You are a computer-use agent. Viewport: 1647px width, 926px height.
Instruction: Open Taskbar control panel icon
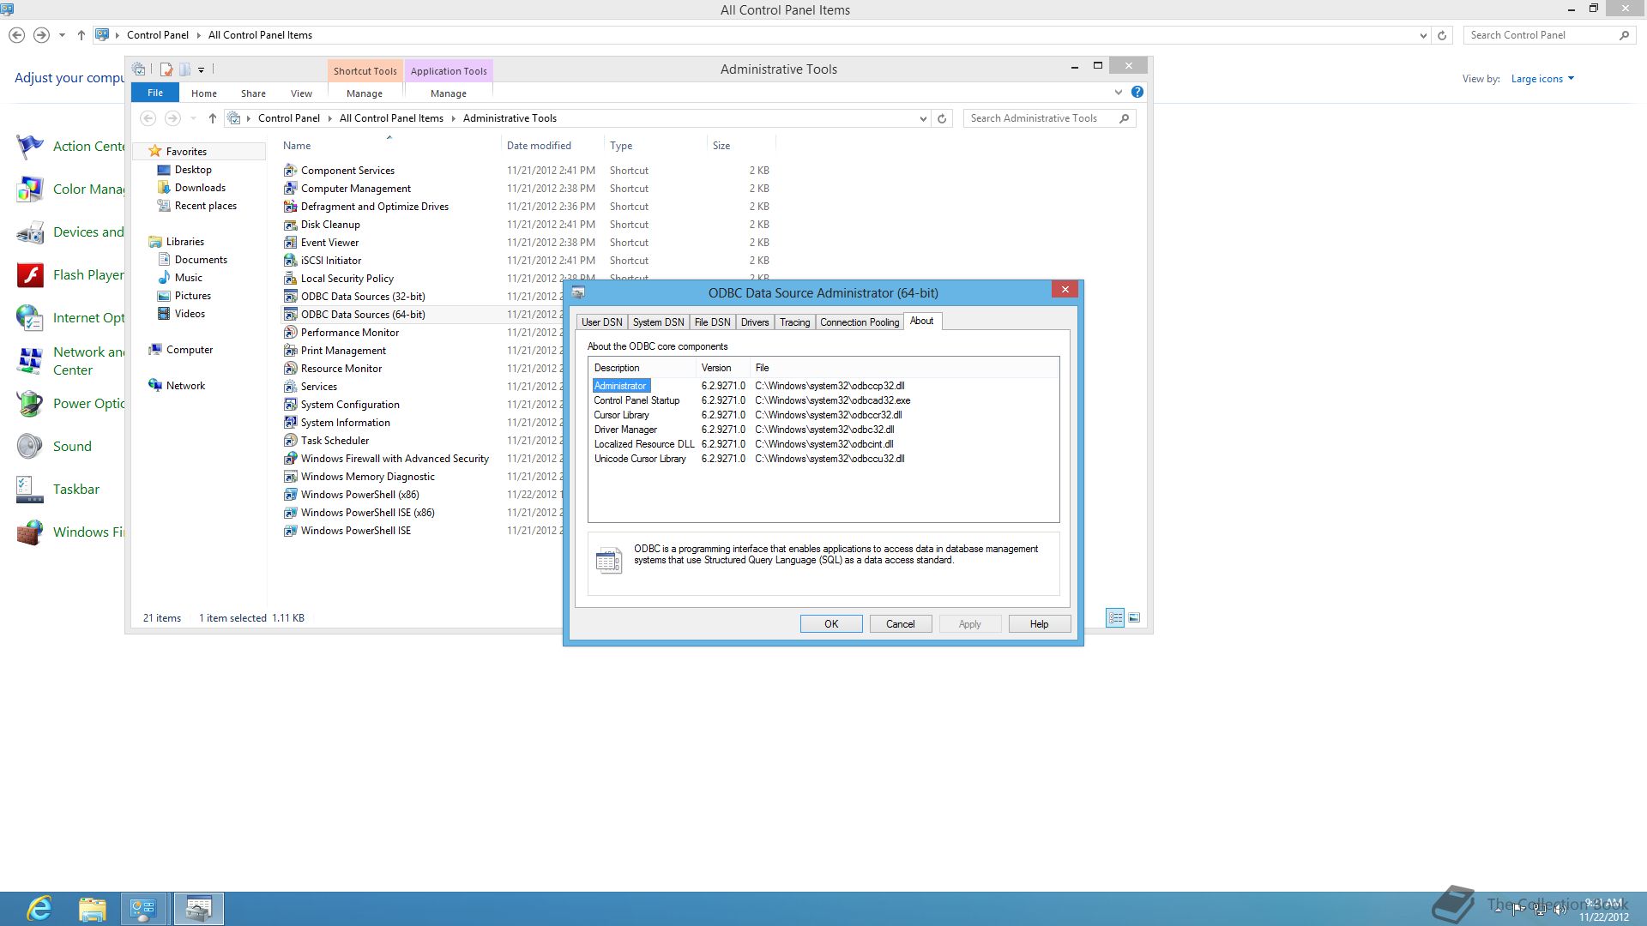[x=30, y=490]
